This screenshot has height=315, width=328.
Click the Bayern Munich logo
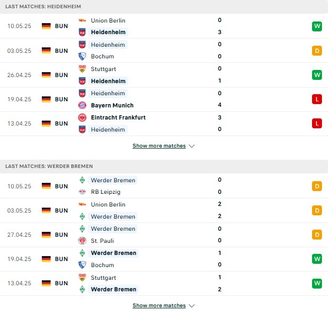[x=82, y=105]
